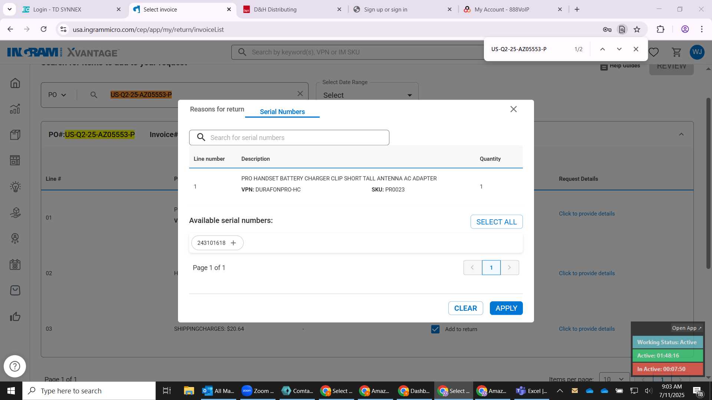Open Task View from the taskbar
Screen dimensions: 712x400
click(167, 391)
